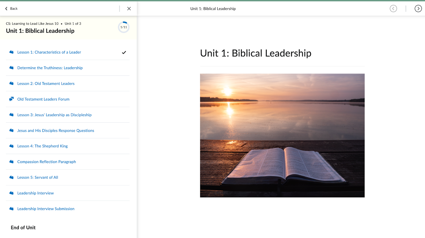Click the Unit 1 of 3 text

click(x=73, y=24)
